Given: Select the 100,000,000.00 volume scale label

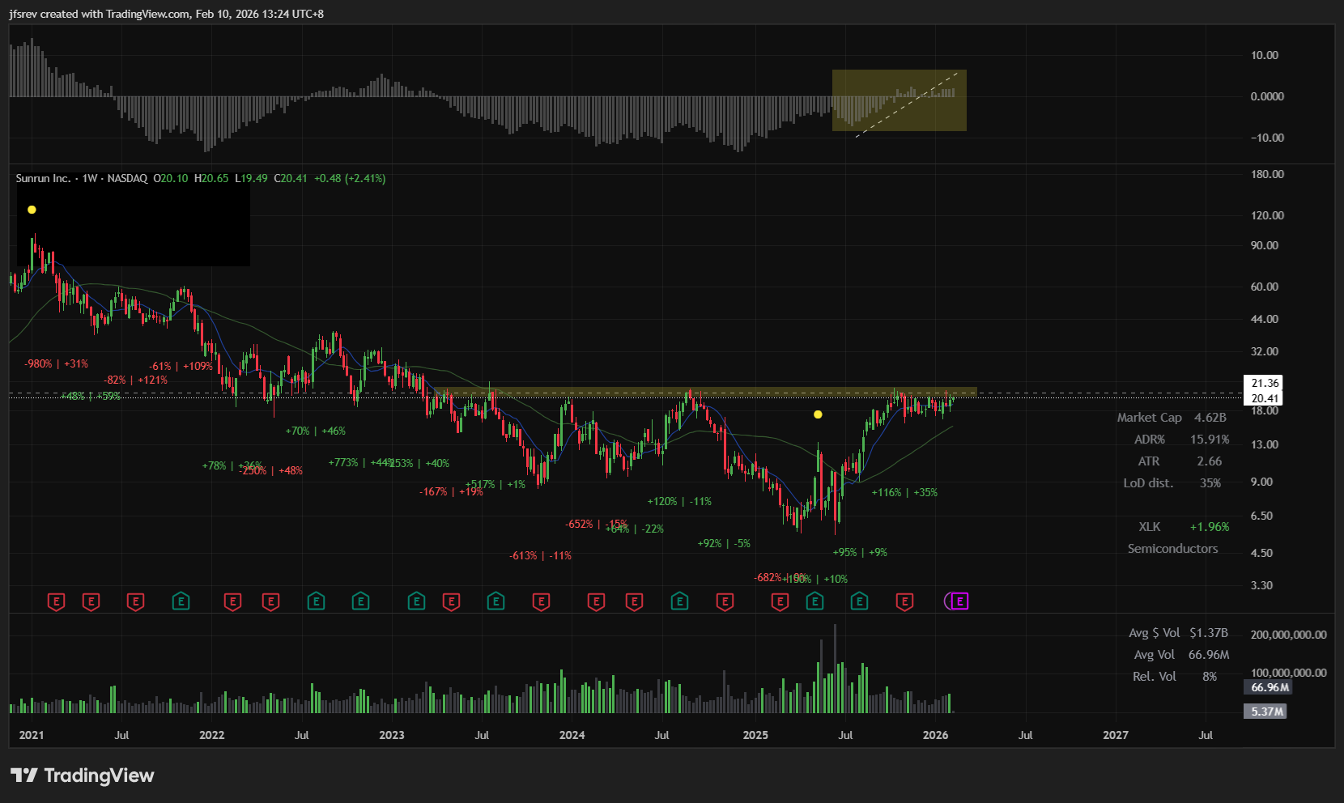Looking at the screenshot, I should pyautogui.click(x=1289, y=673).
